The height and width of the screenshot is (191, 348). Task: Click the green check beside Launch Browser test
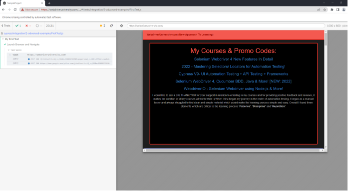[5, 44]
